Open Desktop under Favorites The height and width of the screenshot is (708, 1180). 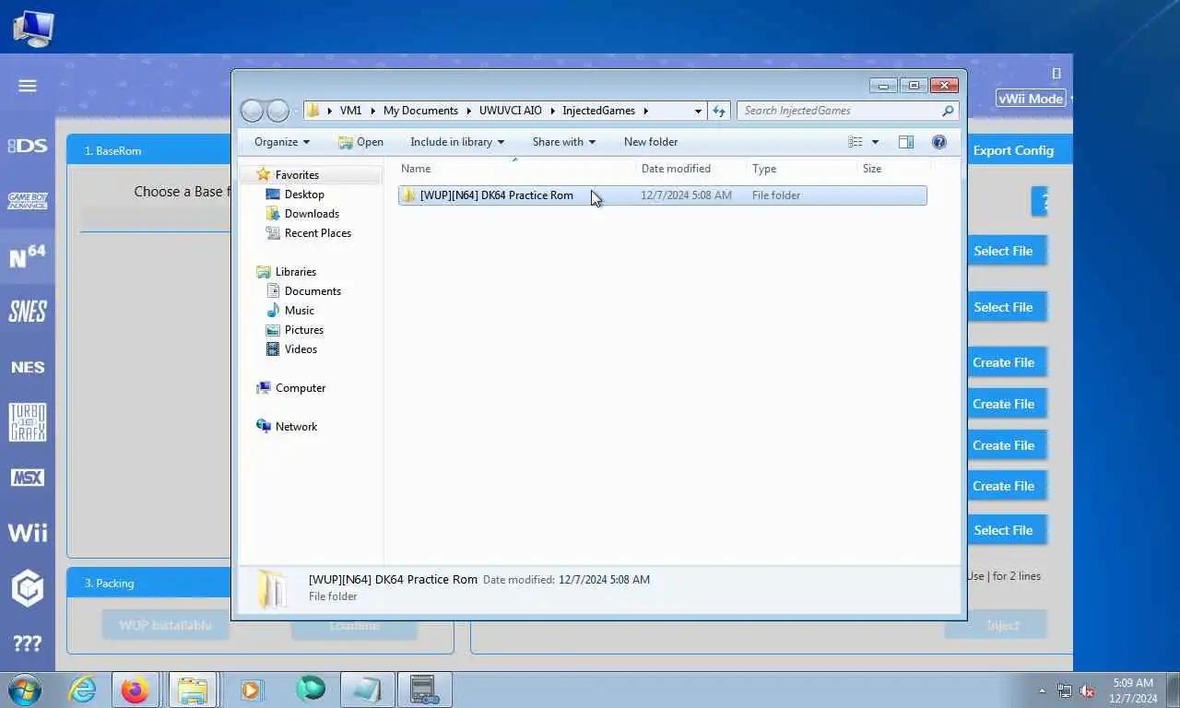tap(304, 195)
